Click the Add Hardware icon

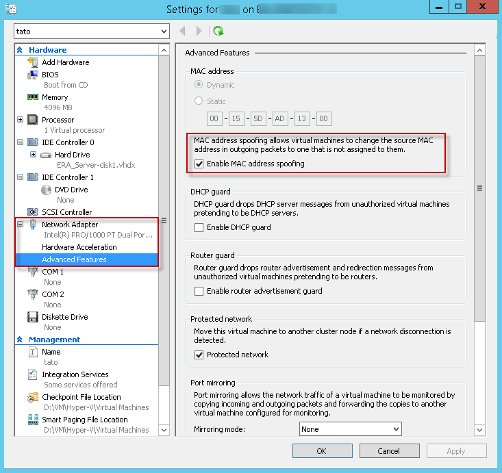point(32,62)
